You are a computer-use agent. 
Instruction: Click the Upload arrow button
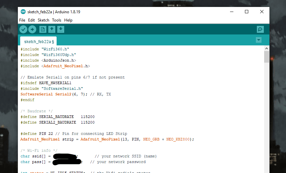click(x=32, y=29)
